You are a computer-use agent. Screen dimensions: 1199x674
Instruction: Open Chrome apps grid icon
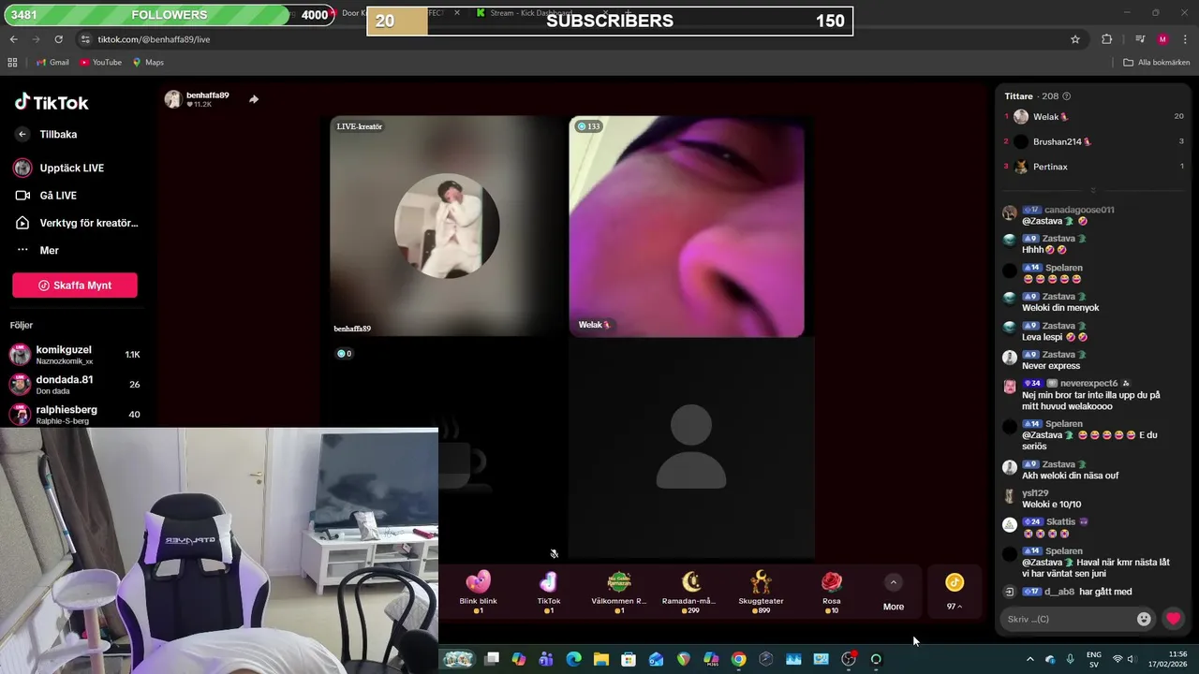tap(12, 63)
